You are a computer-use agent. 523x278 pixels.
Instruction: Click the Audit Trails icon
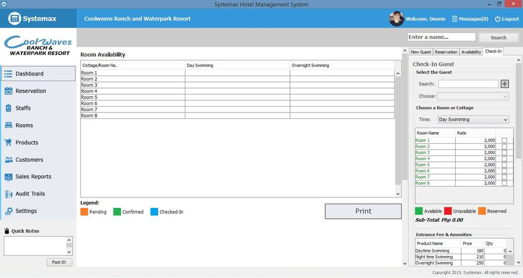point(8,194)
